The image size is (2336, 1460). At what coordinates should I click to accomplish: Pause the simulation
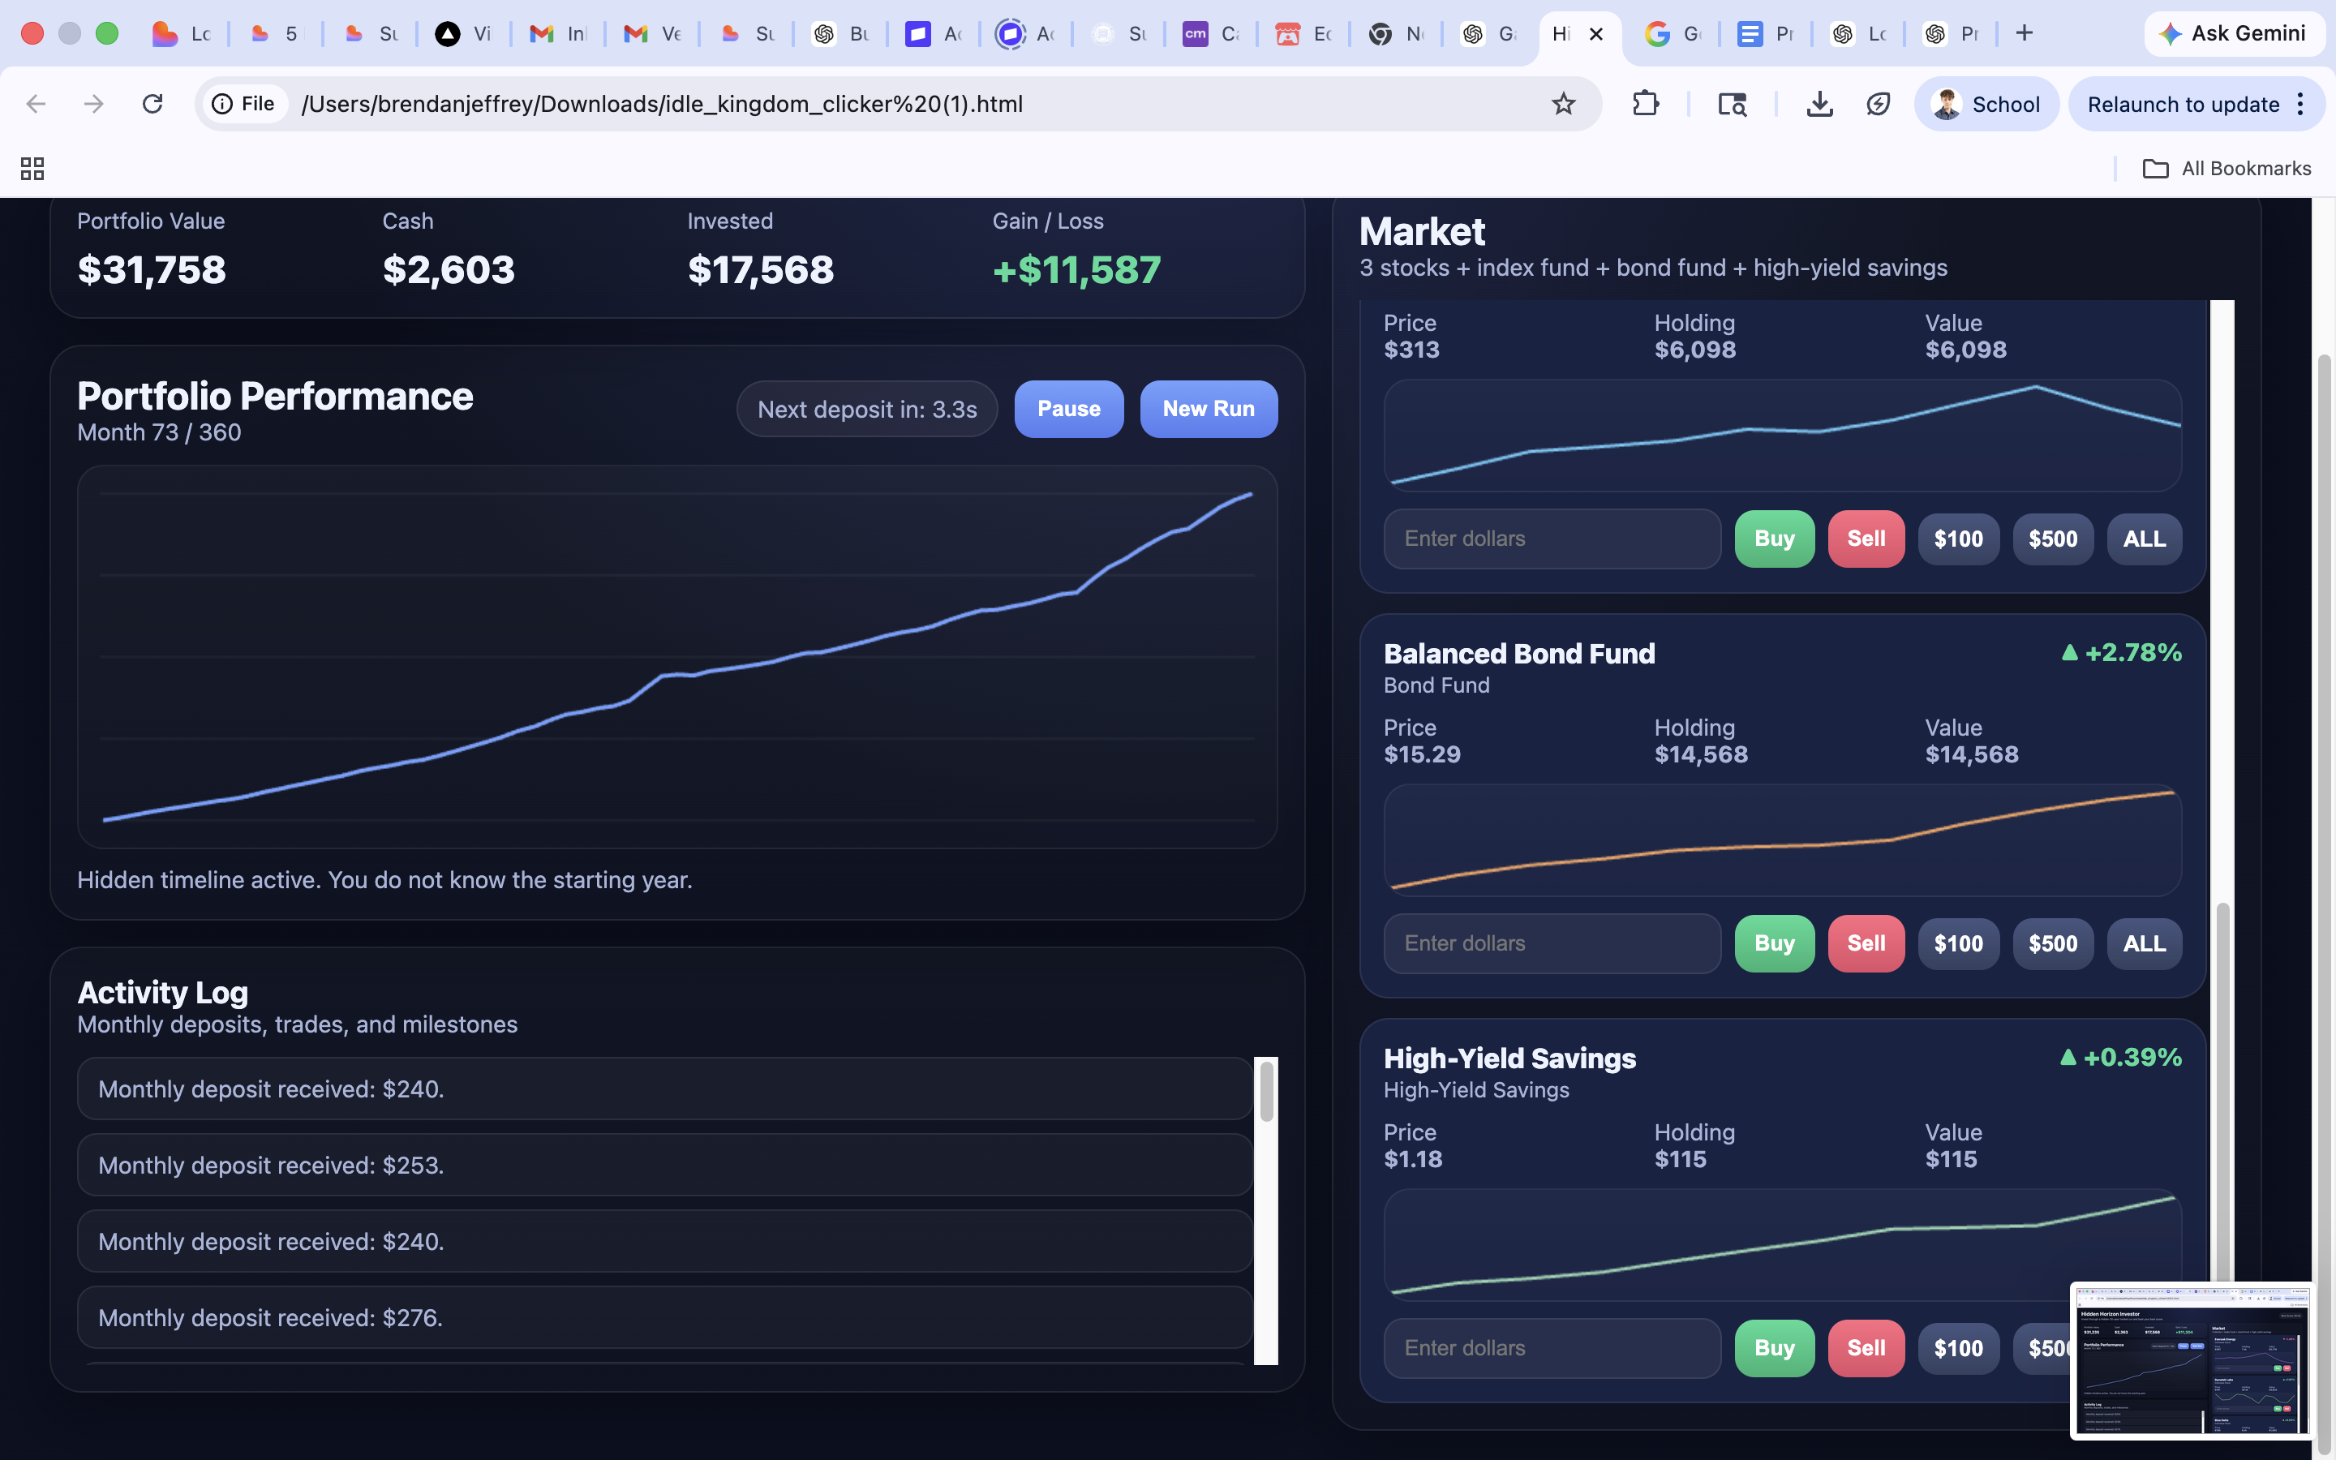pyautogui.click(x=1068, y=409)
